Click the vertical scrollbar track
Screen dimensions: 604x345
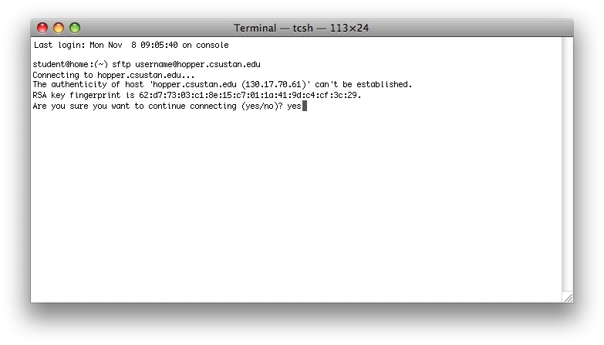coord(568,164)
